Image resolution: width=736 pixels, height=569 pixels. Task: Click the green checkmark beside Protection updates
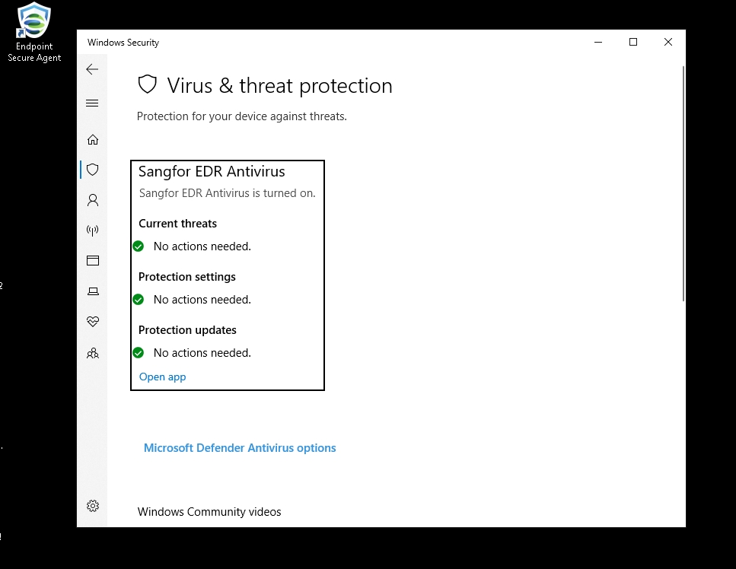(138, 352)
